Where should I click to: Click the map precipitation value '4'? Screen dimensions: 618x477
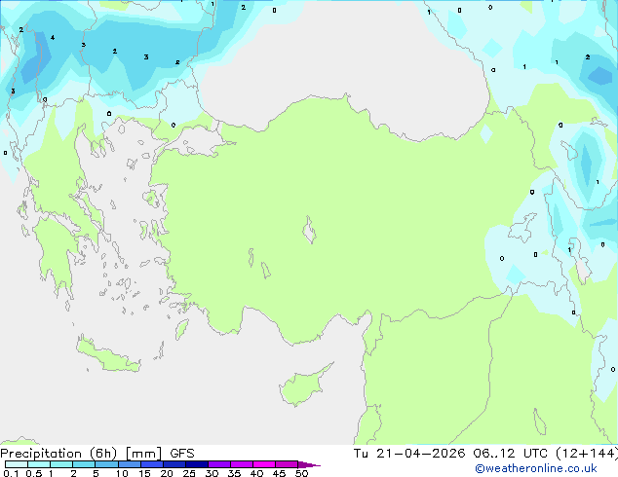tap(53, 38)
